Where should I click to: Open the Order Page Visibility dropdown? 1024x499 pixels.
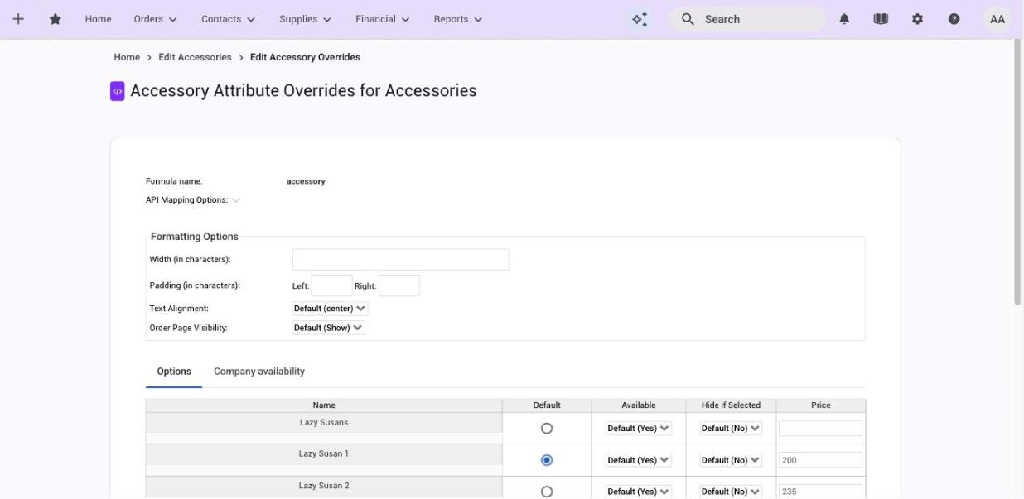click(x=328, y=328)
